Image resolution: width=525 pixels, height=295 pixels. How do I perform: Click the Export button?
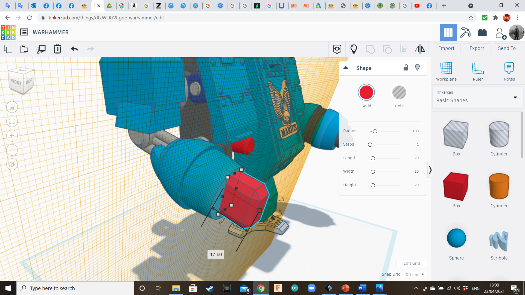[477, 48]
